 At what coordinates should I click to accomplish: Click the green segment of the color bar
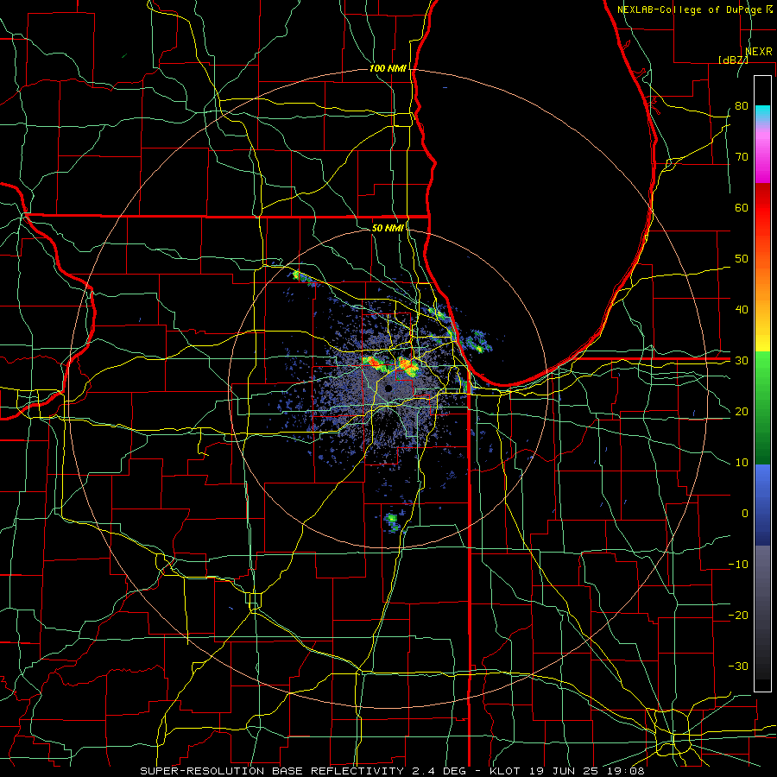[762, 407]
